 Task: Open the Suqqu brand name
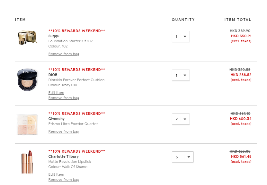coord(54,36)
